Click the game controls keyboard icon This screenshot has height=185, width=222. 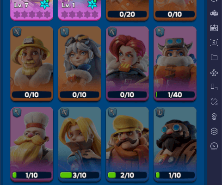coord(214,13)
